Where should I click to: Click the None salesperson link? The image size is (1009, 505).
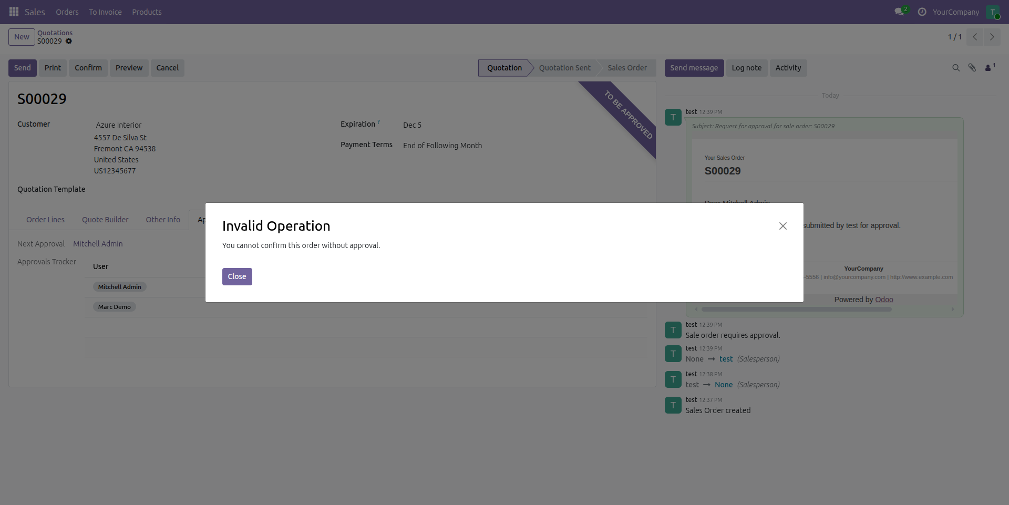(724, 385)
